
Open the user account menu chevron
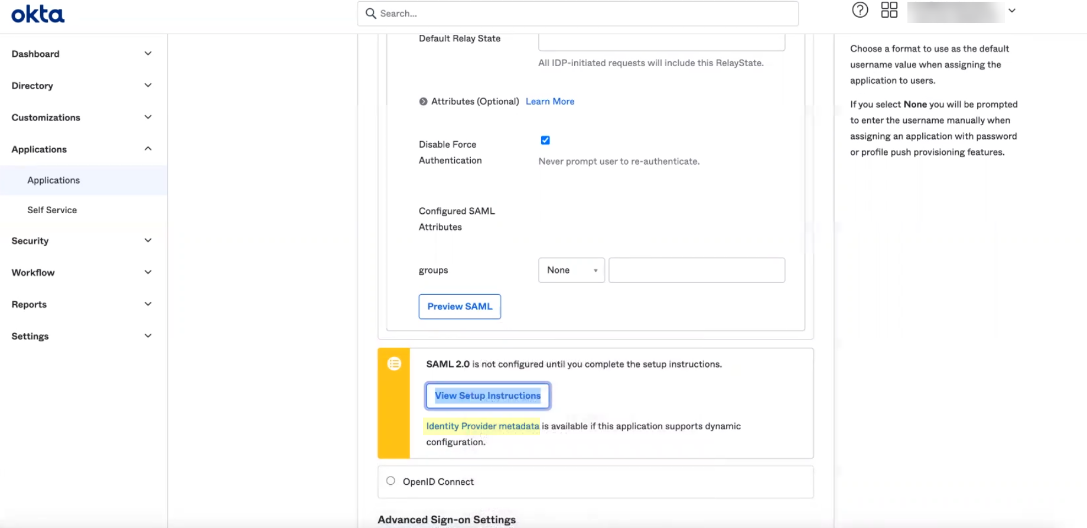tap(1011, 11)
